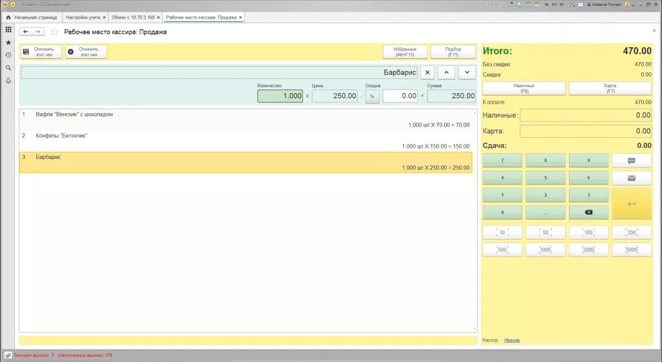662x362 pixels.
Task: Click the keypad backspace key
Action: point(588,212)
